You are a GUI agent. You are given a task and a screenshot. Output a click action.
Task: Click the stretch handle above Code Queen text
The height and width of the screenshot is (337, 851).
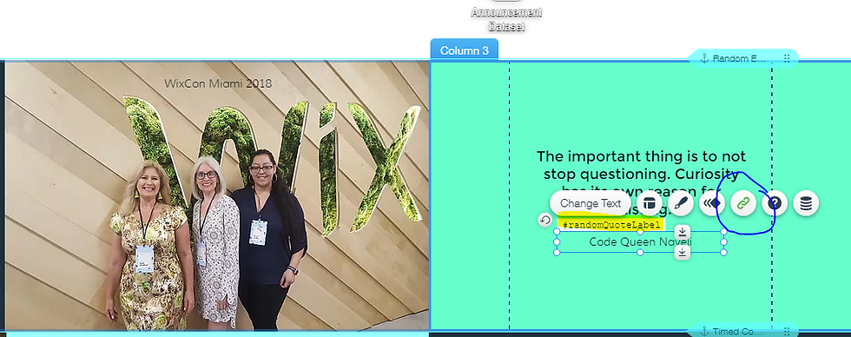pyautogui.click(x=683, y=232)
